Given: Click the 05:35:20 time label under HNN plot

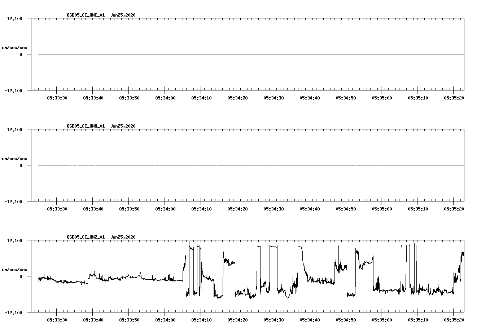Looking at the screenshot, I should (x=454, y=209).
